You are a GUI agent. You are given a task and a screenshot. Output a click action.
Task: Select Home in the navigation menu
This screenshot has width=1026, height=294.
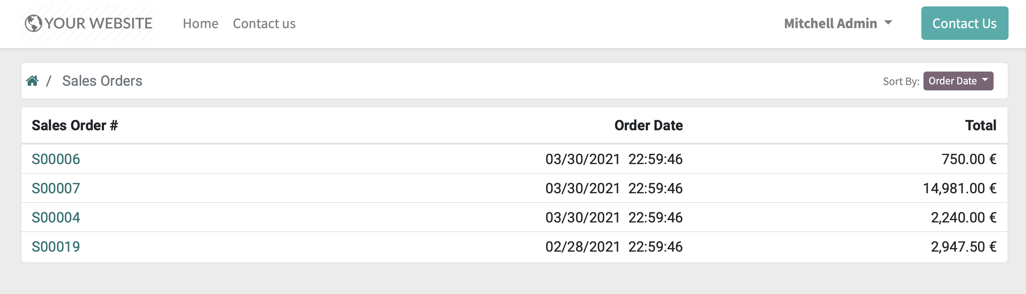pyautogui.click(x=200, y=23)
